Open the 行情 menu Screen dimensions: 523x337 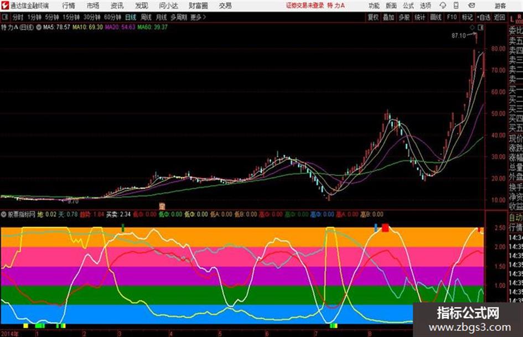click(69, 6)
